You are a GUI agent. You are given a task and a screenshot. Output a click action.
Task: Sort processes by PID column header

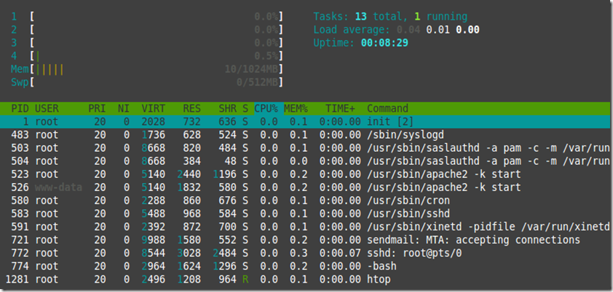20,108
